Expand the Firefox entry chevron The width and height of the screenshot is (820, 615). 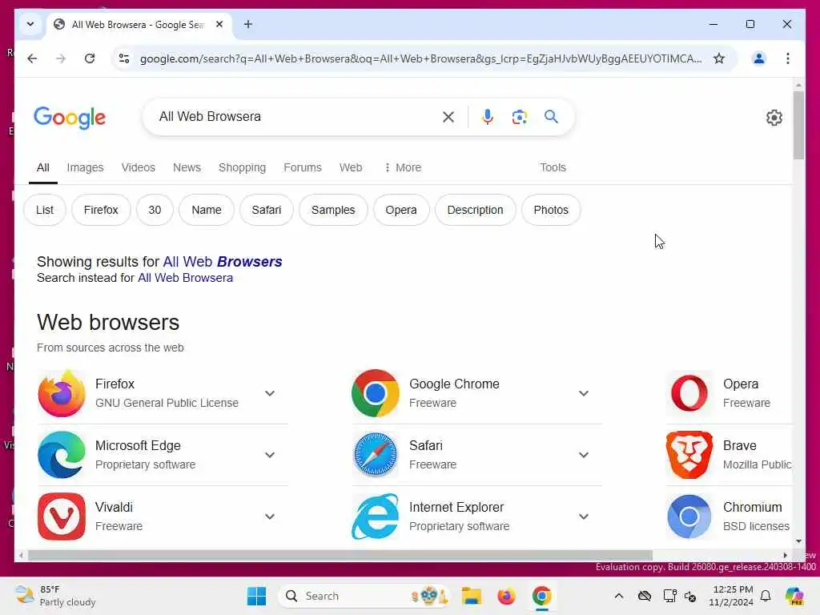270,393
